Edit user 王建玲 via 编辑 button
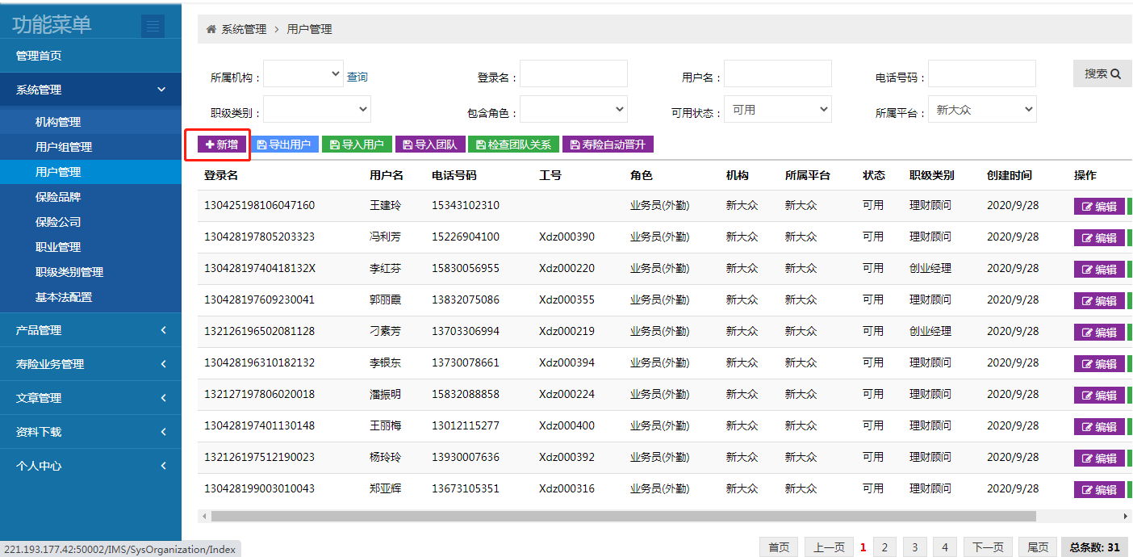Image resolution: width=1133 pixels, height=557 pixels. coord(1099,207)
